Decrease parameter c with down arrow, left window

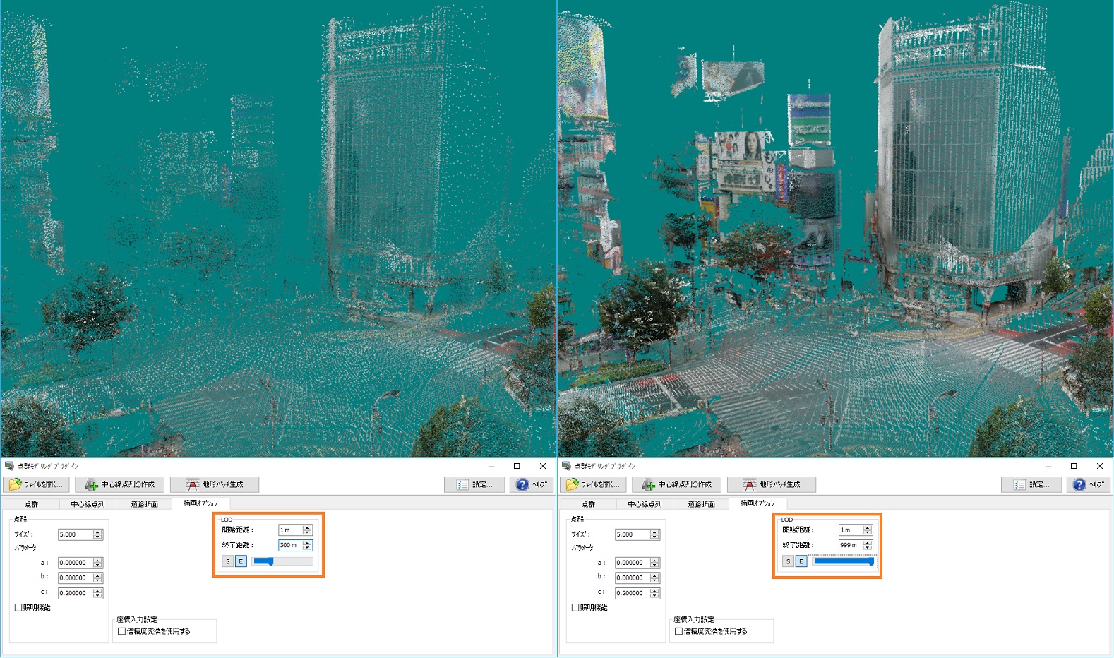coord(98,596)
